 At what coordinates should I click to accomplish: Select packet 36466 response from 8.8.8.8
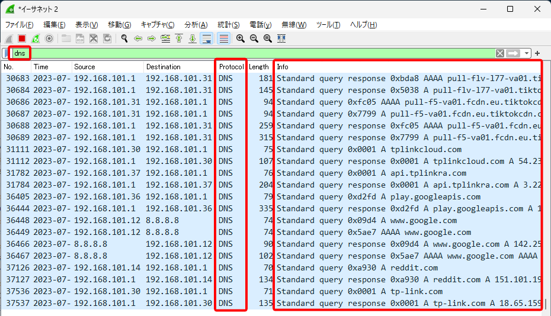[x=273, y=244]
